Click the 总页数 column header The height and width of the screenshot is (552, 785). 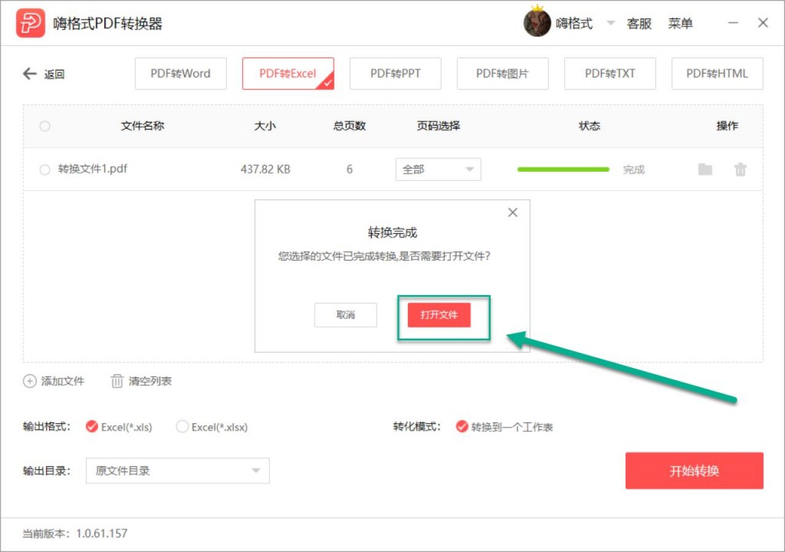350,126
